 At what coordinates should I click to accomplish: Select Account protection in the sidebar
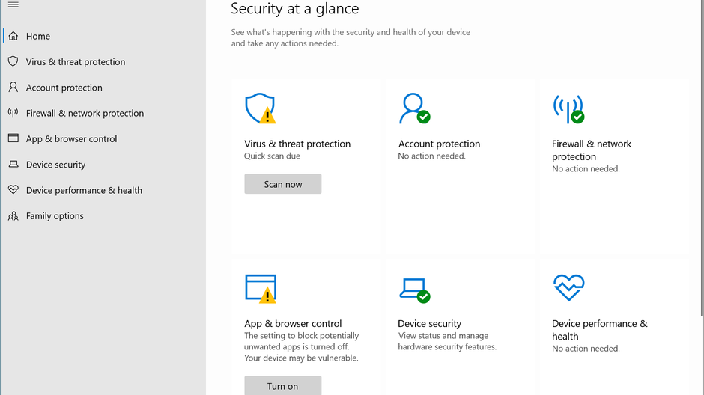64,88
